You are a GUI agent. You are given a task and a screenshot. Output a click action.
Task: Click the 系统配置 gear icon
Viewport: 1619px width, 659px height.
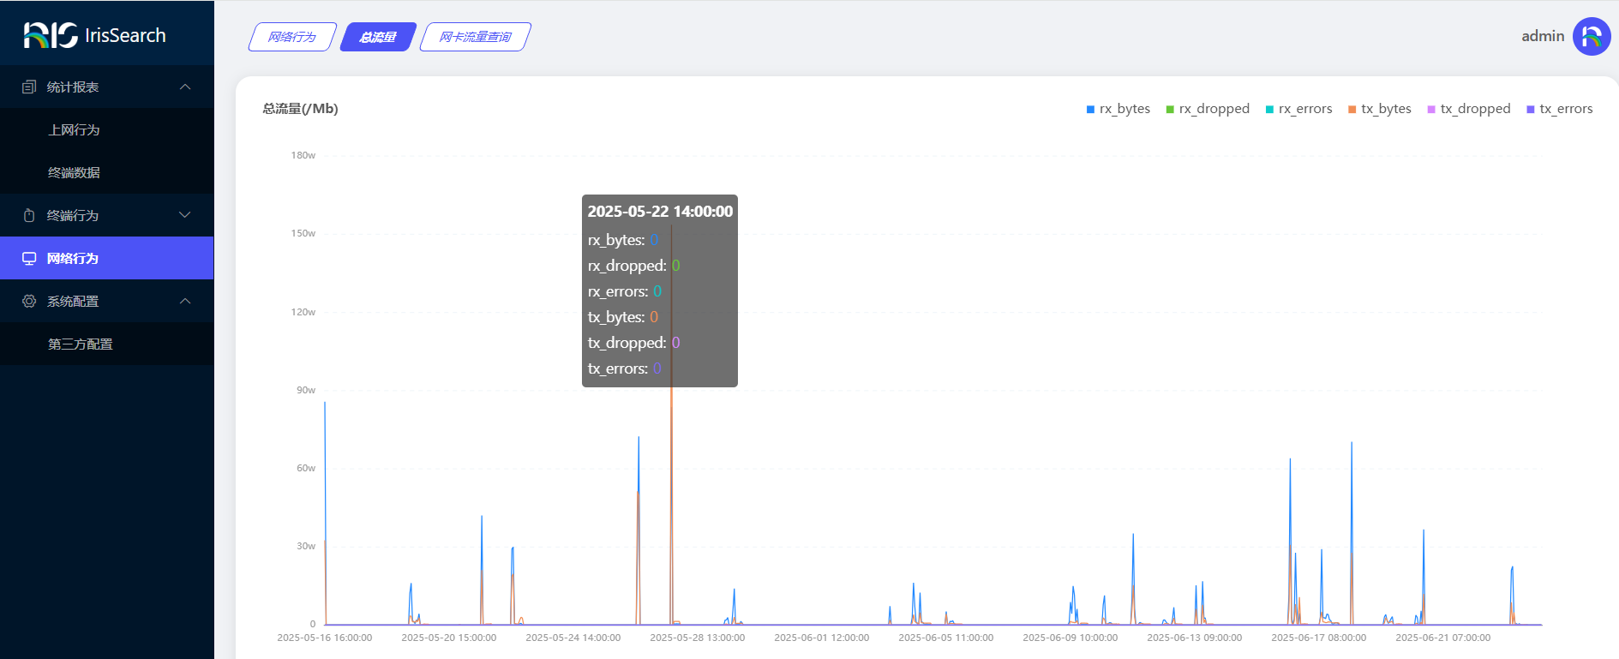click(x=29, y=302)
